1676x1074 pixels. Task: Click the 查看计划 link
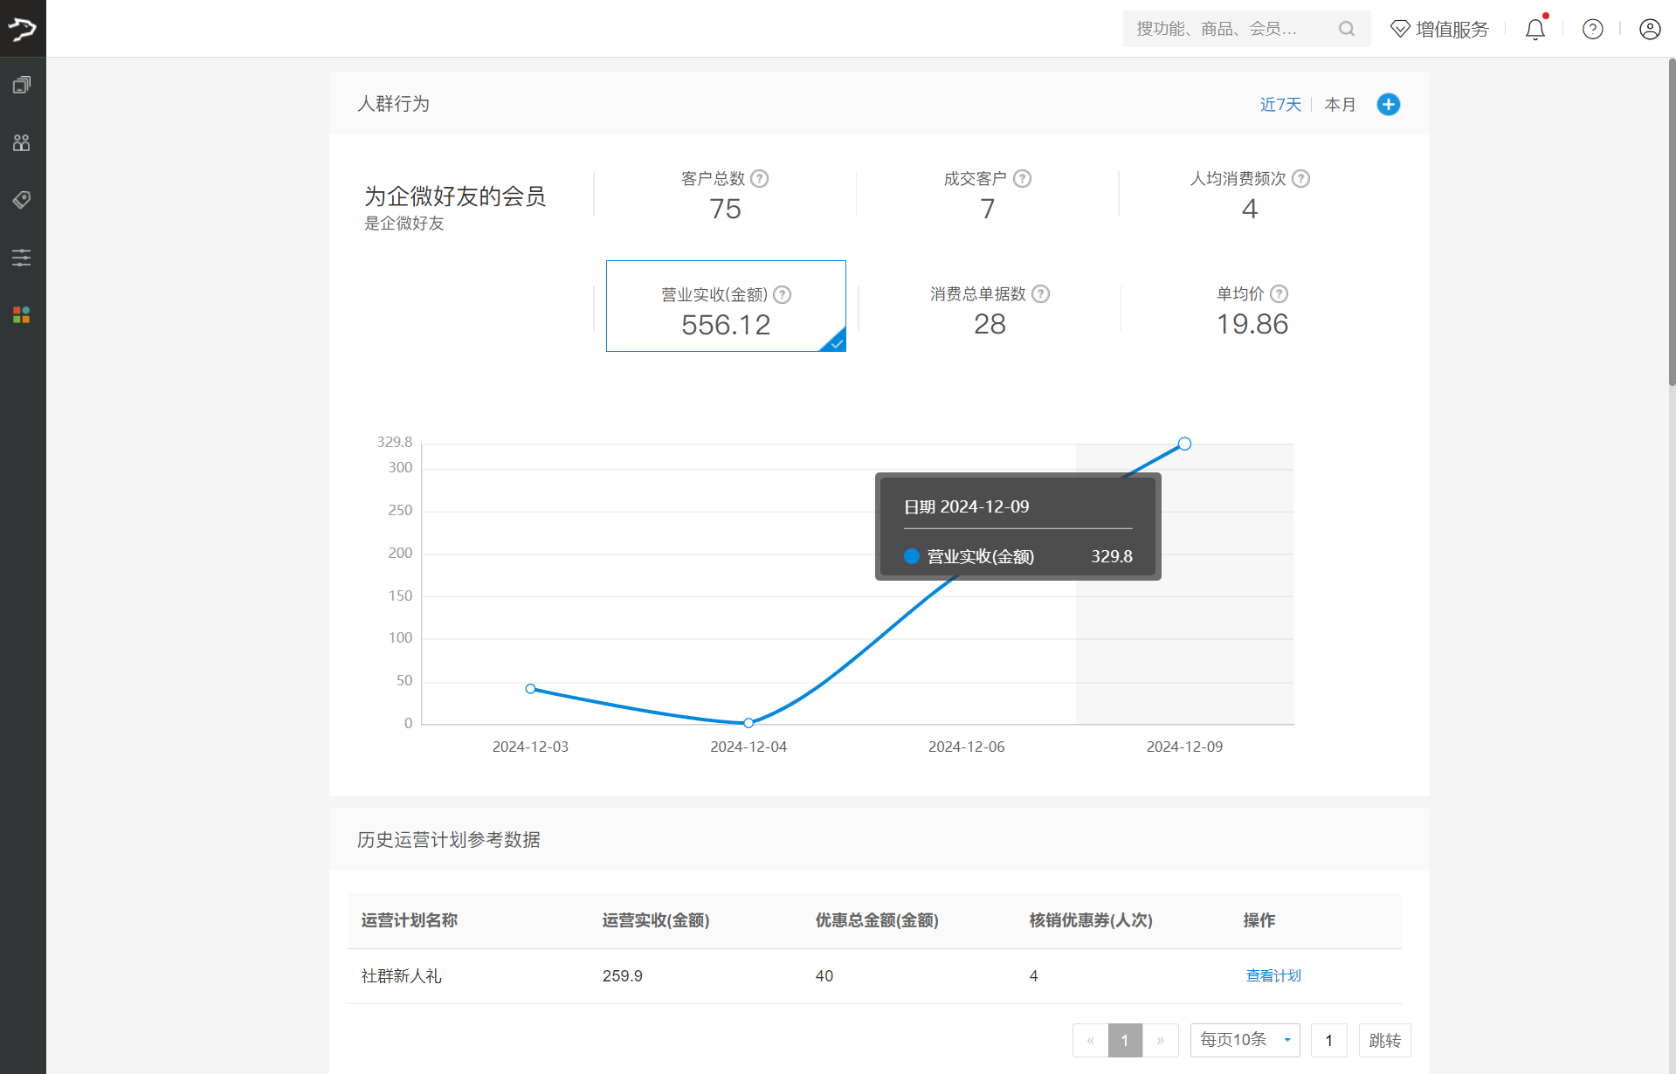click(1273, 976)
